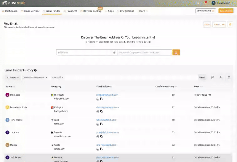This screenshot has width=237, height=162.
Task: Click the Email Address column header
Action: coord(104,86)
